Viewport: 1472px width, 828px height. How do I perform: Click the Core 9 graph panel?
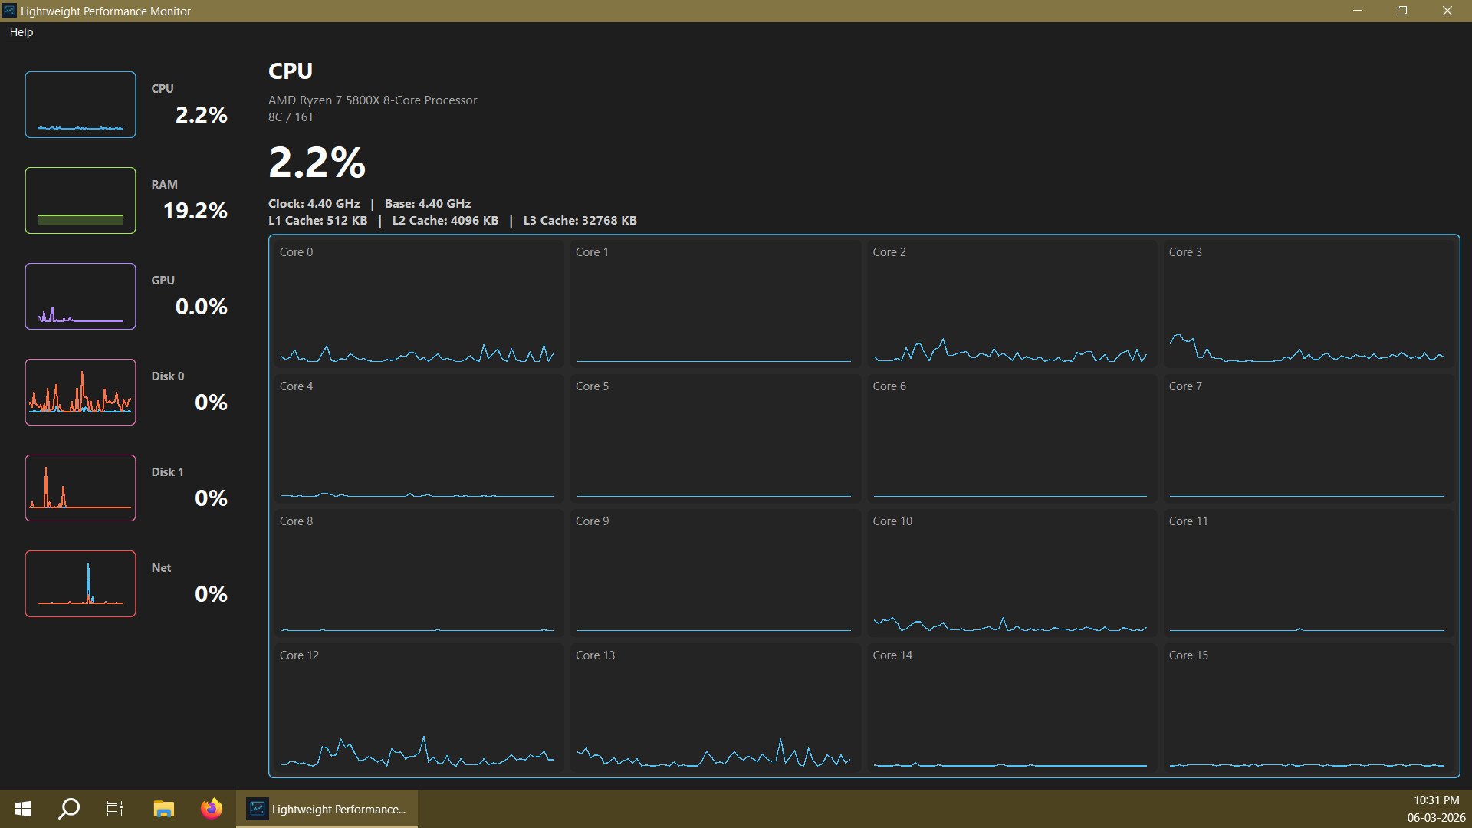tap(714, 573)
